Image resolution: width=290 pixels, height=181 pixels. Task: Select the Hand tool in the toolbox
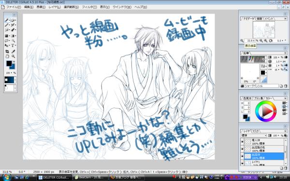pyautogui.click(x=7, y=56)
